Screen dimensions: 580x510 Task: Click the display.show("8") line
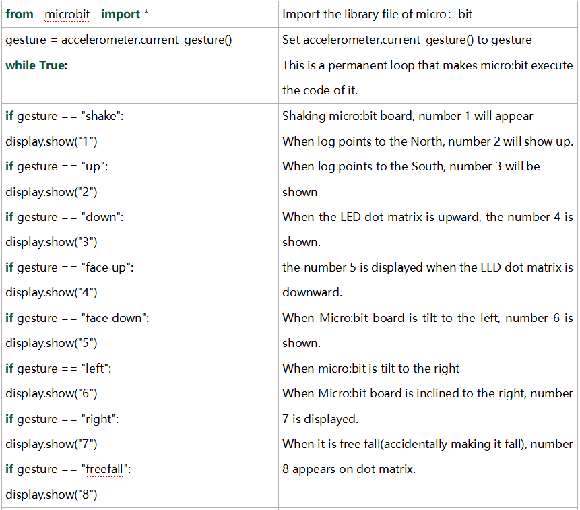(x=51, y=495)
